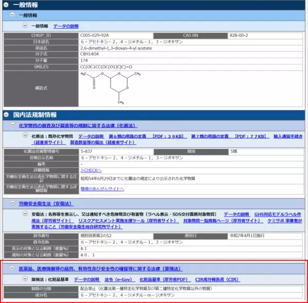Open the J-CHECKへ link
This screenshot has width=308, height=303.
pyautogui.click(x=91, y=170)
